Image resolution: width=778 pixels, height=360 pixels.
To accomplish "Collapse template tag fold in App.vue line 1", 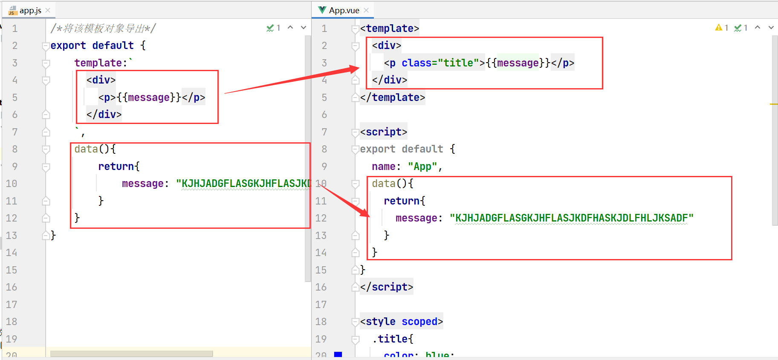I will pos(356,29).
